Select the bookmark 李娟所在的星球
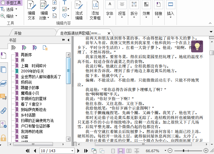214x154 pixels. (33, 99)
